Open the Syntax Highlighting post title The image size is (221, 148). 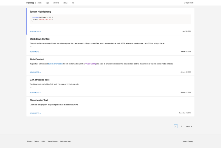point(40,11)
